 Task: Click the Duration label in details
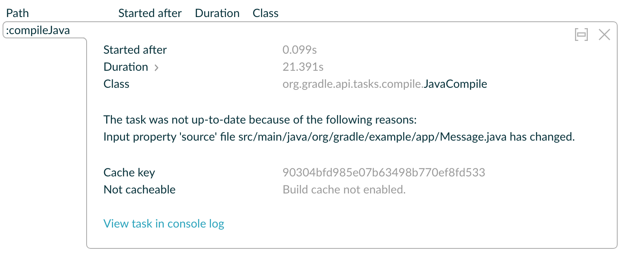(x=126, y=66)
